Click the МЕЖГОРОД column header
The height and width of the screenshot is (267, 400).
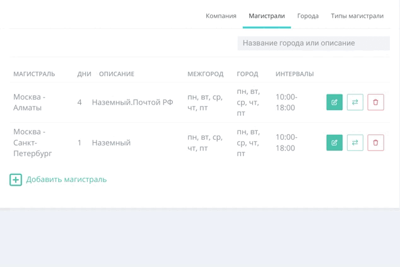[x=205, y=74]
